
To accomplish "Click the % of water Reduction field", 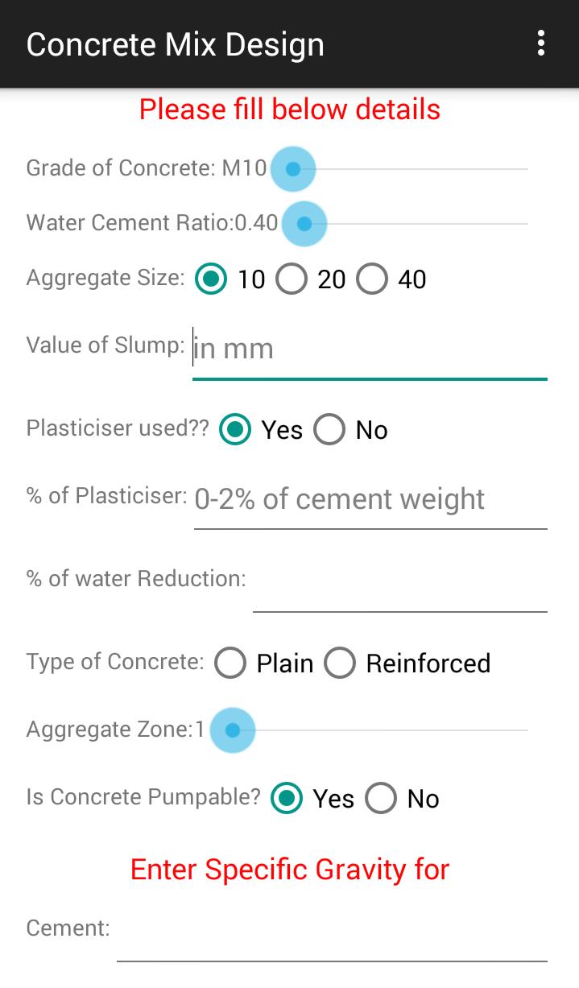I will click(x=400, y=588).
